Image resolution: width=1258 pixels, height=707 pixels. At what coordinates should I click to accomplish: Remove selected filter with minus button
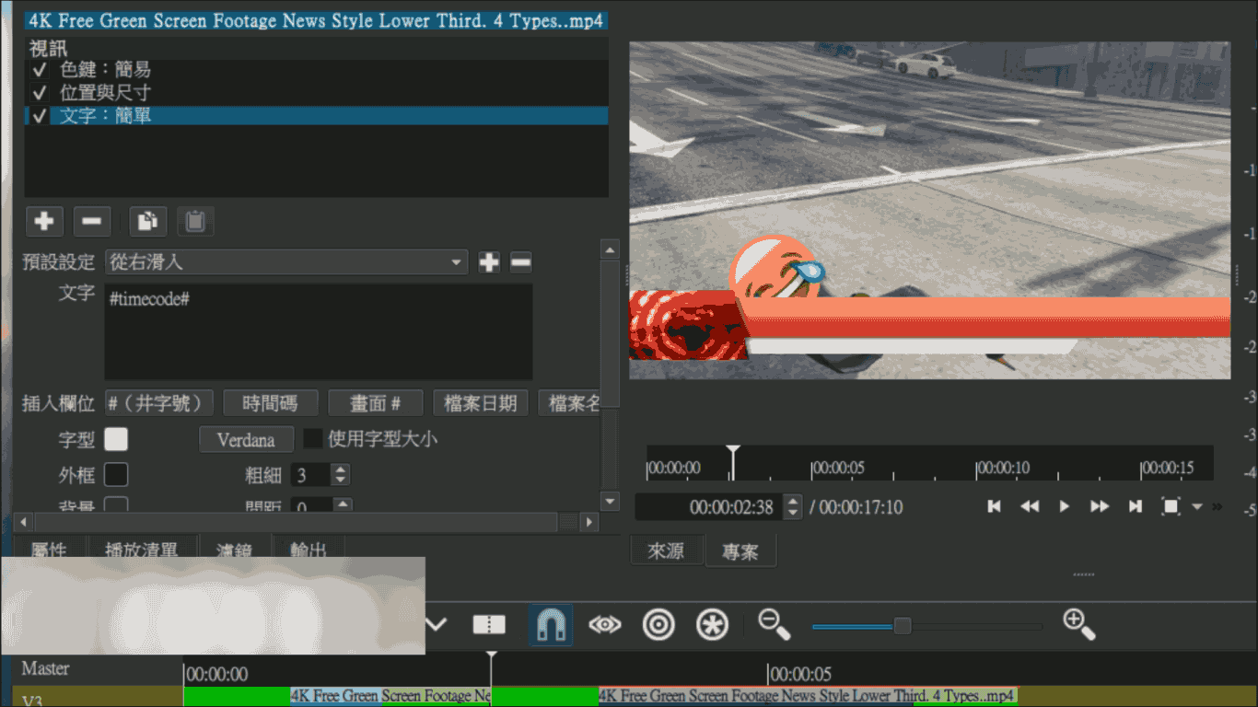91,221
